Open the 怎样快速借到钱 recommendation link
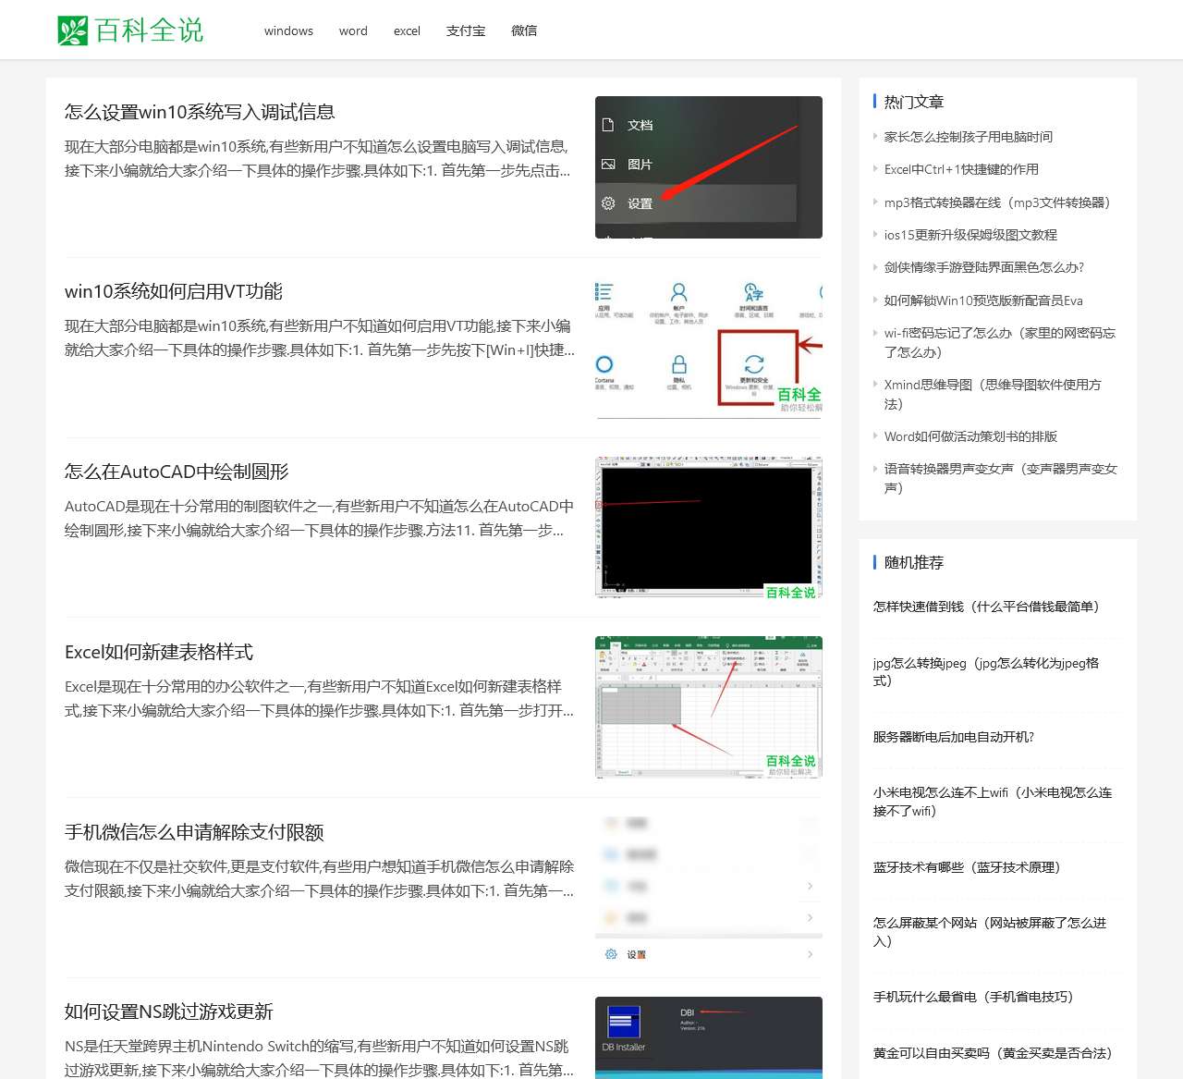Viewport: 1183px width, 1079px height. pos(986,607)
